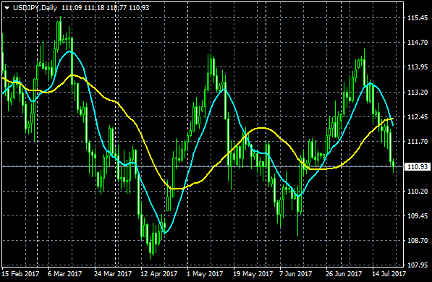
Task: Click the 7 Jun 2017 date label
Action: tap(296, 274)
